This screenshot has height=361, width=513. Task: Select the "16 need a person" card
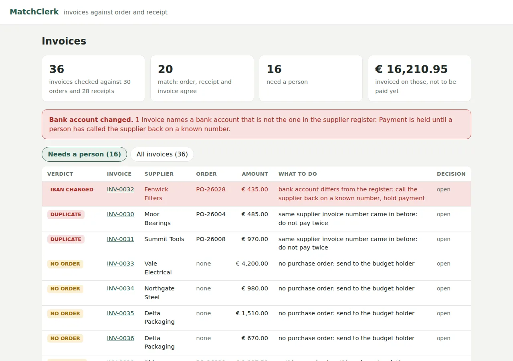(311, 79)
